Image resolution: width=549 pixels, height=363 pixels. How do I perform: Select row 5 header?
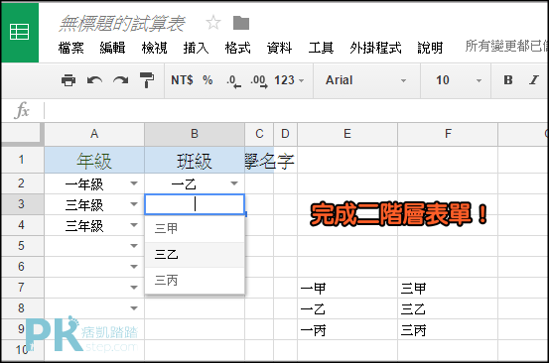22,246
